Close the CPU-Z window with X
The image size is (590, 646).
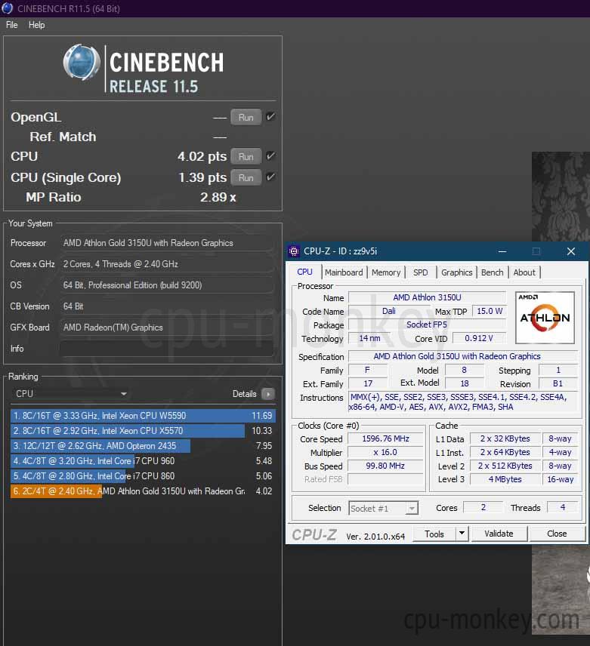[x=571, y=251]
